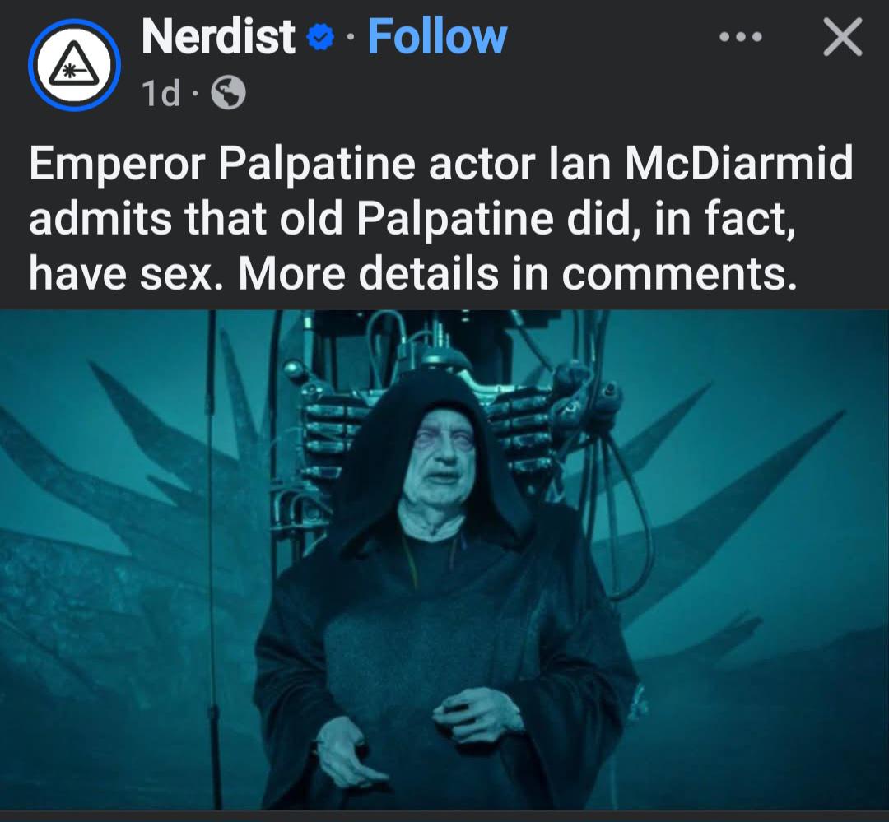Open the three-dot post options menu
Image resolution: width=889 pixels, height=822 pixels.
741,37
